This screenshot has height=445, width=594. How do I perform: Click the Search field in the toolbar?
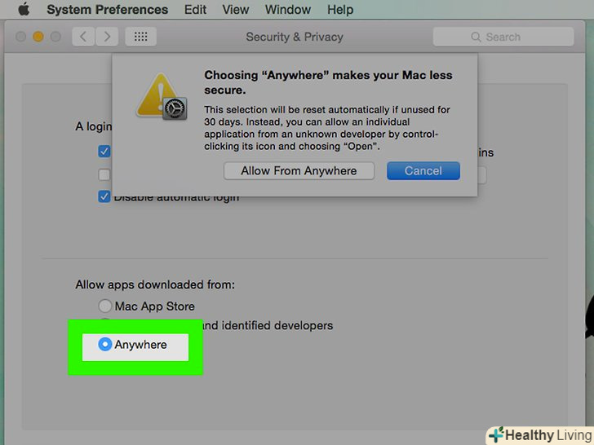[x=503, y=37]
